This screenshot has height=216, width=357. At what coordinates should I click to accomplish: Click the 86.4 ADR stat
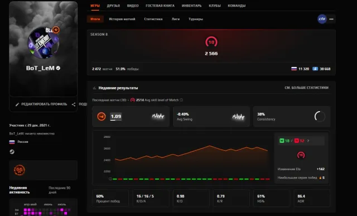pyautogui.click(x=312, y=198)
